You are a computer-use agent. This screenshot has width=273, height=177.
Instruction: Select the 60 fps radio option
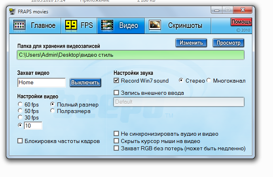coord(20,104)
